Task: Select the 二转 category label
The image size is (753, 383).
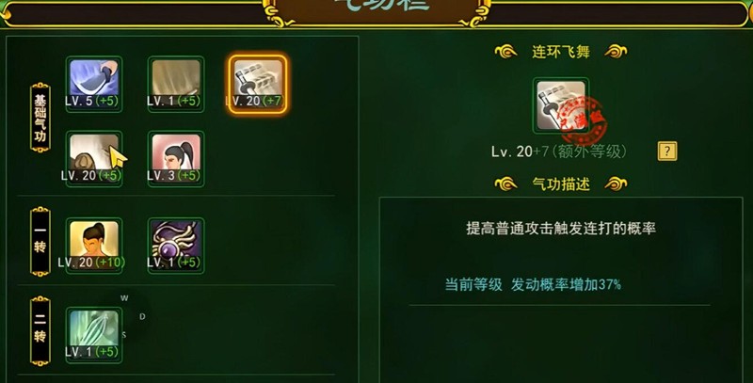Action: (40, 330)
